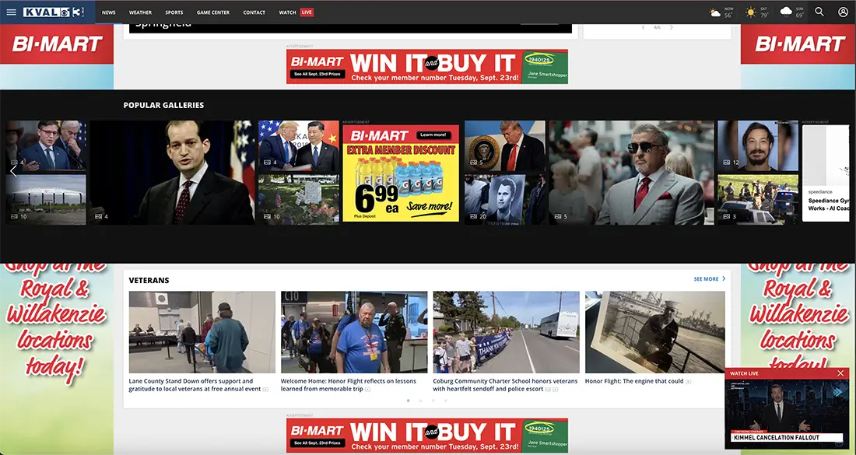Open the black-and-white portrait gallery with 20 photos

[x=505, y=200]
